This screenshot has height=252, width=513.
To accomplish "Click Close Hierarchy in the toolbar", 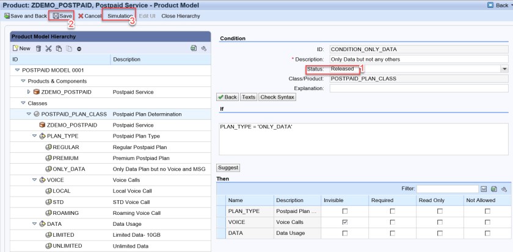I will (x=180, y=15).
